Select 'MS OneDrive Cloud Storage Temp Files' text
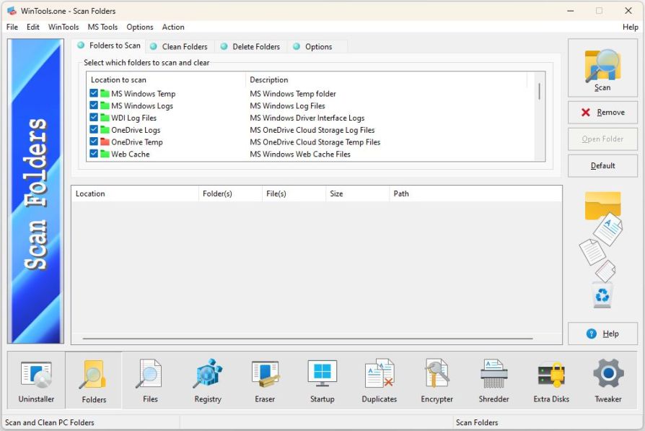645x431 pixels. point(315,142)
